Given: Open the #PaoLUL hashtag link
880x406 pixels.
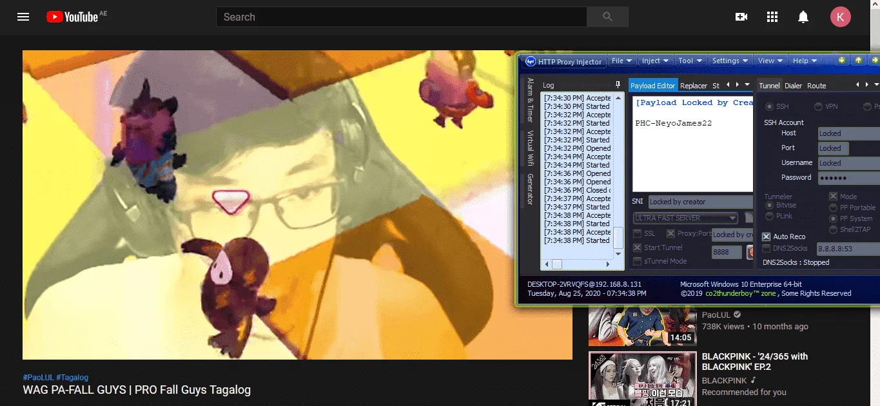Looking at the screenshot, I should [x=38, y=378].
